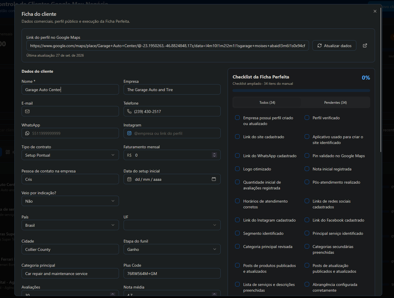Click the Empresa input field

172,89
